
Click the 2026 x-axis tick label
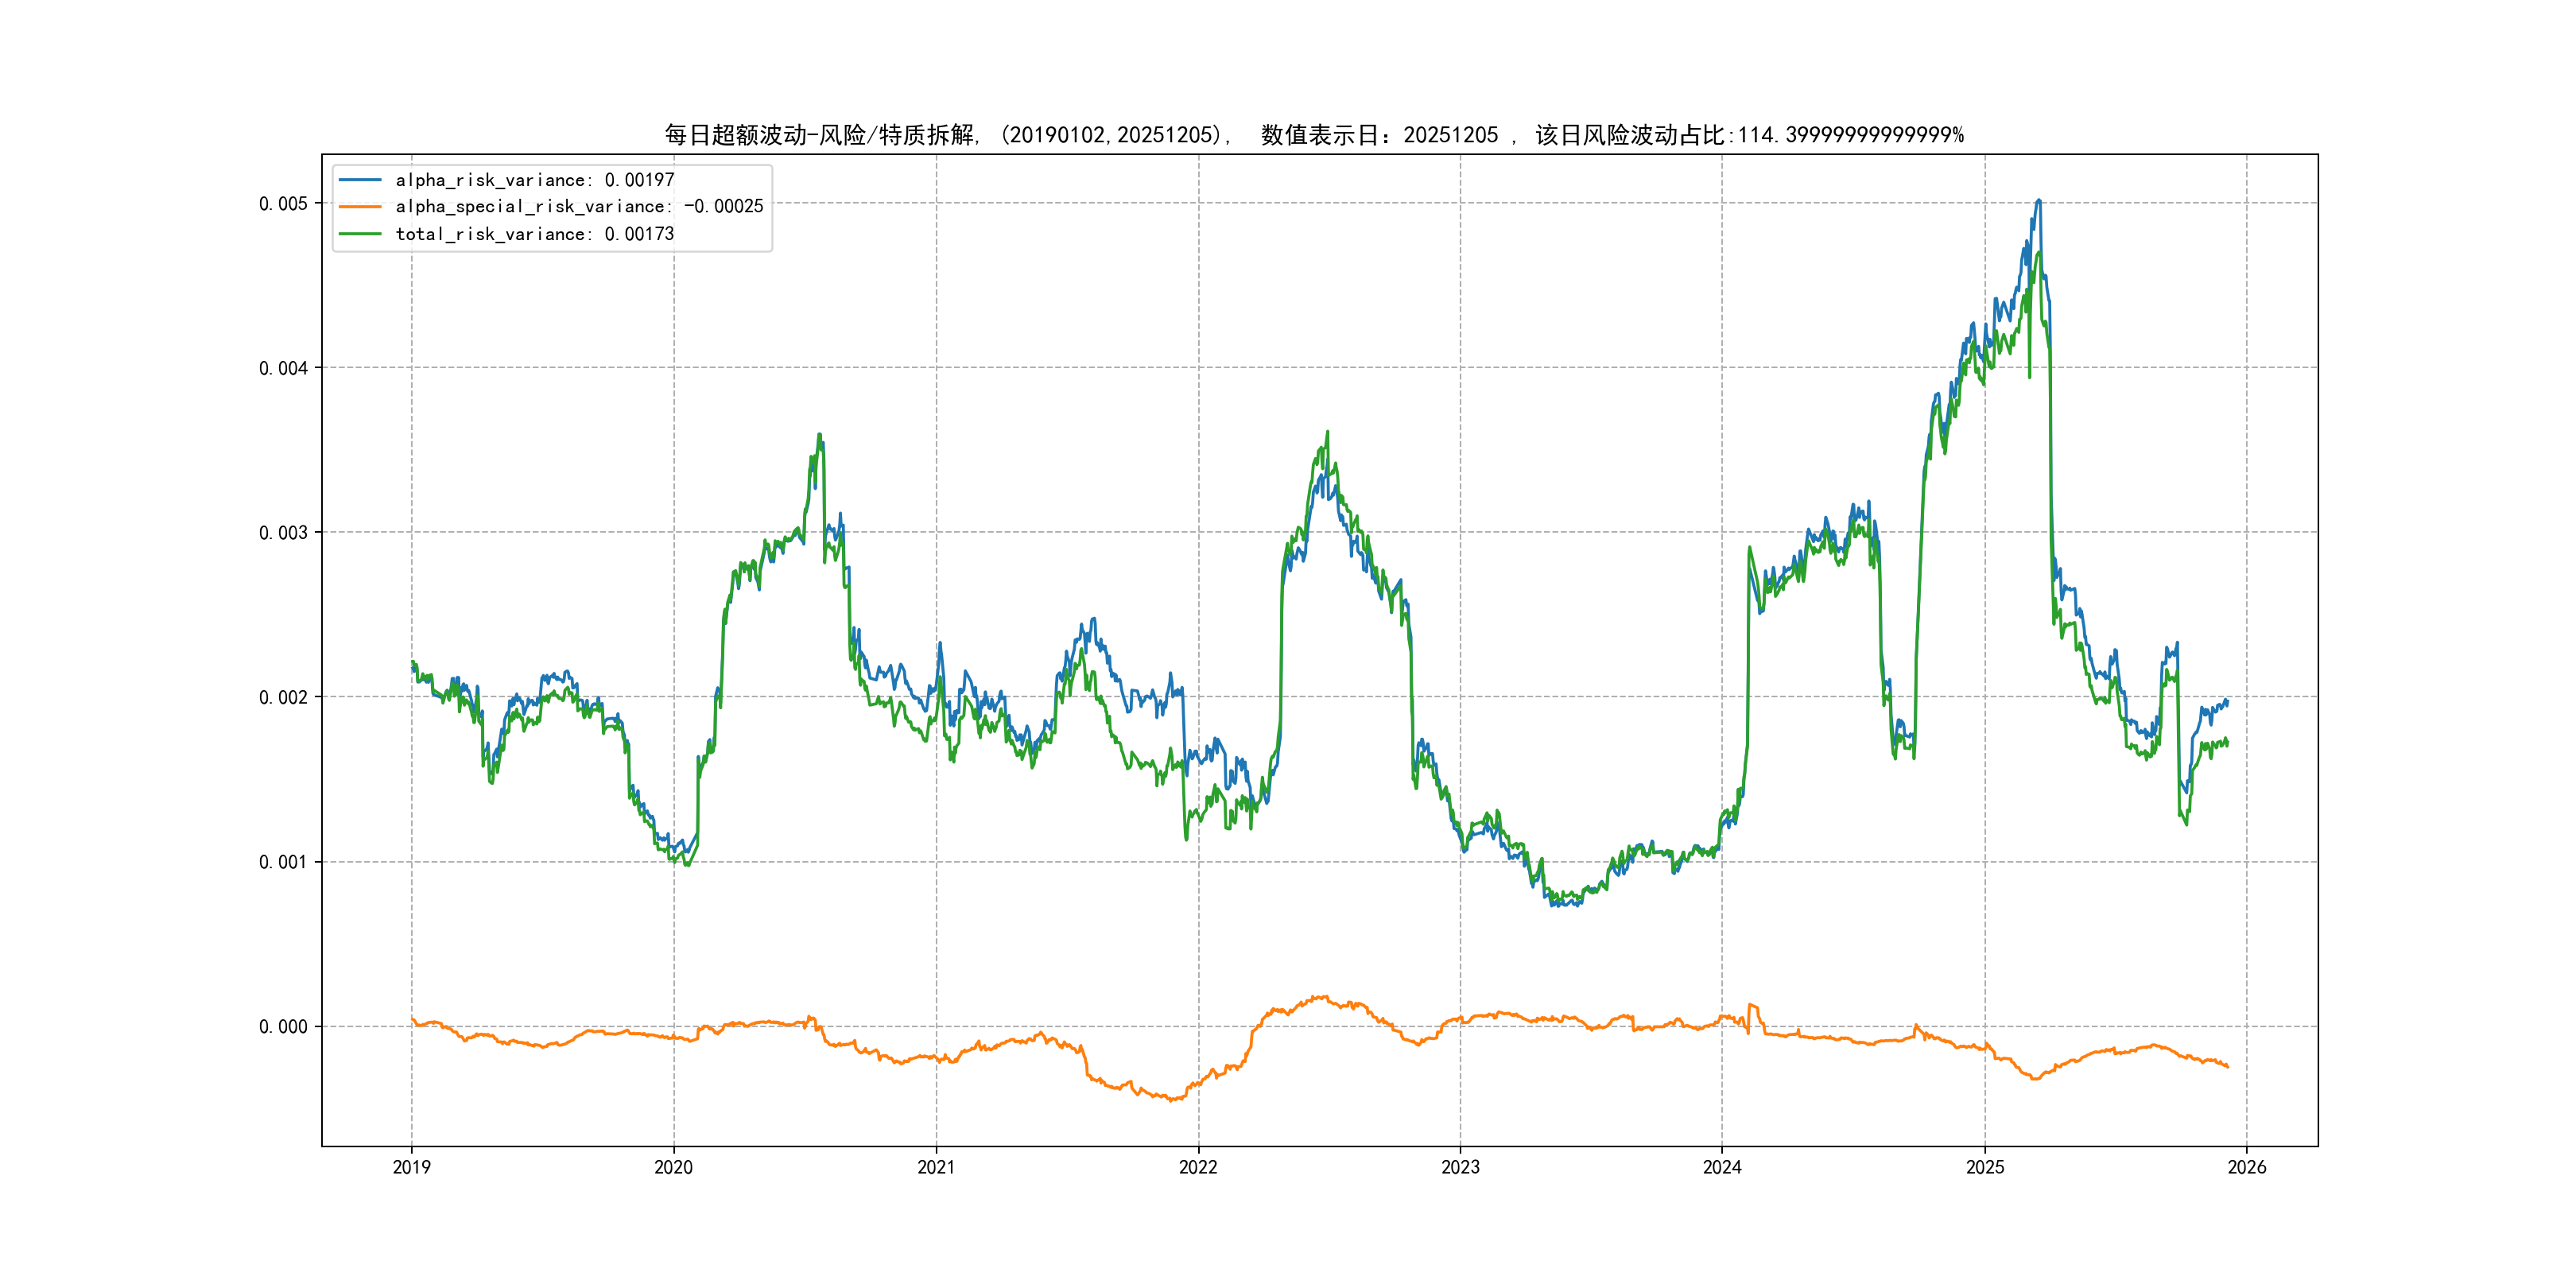point(2247,1167)
